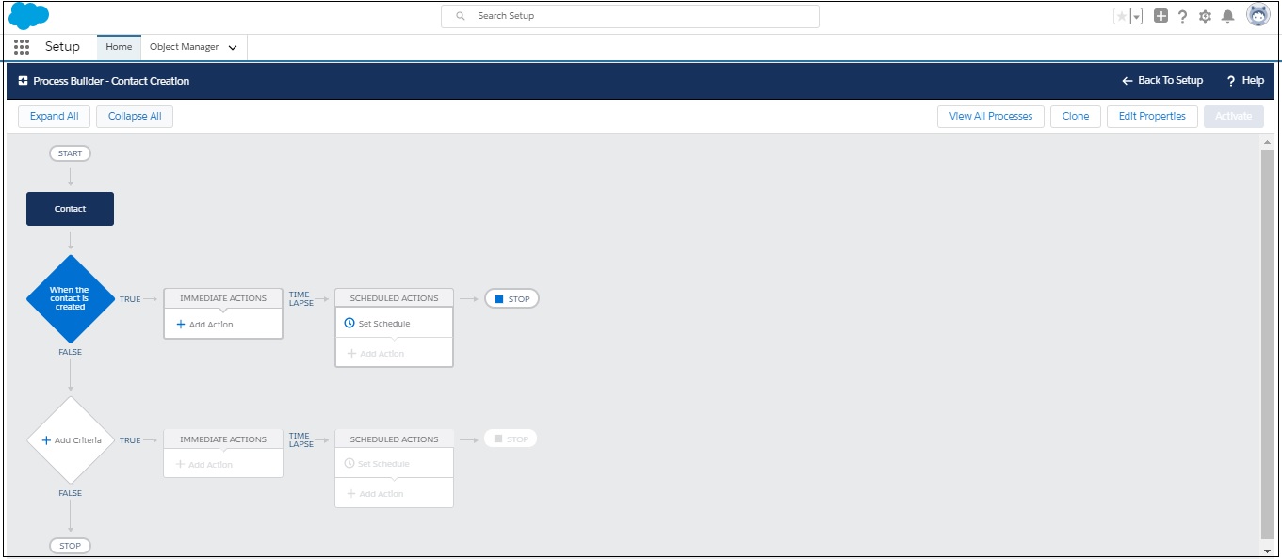Click the Setup app name label
Screen dimensions: 1282x559
click(x=62, y=47)
